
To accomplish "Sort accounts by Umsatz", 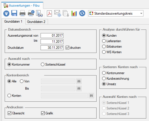I will click(104, 84).
